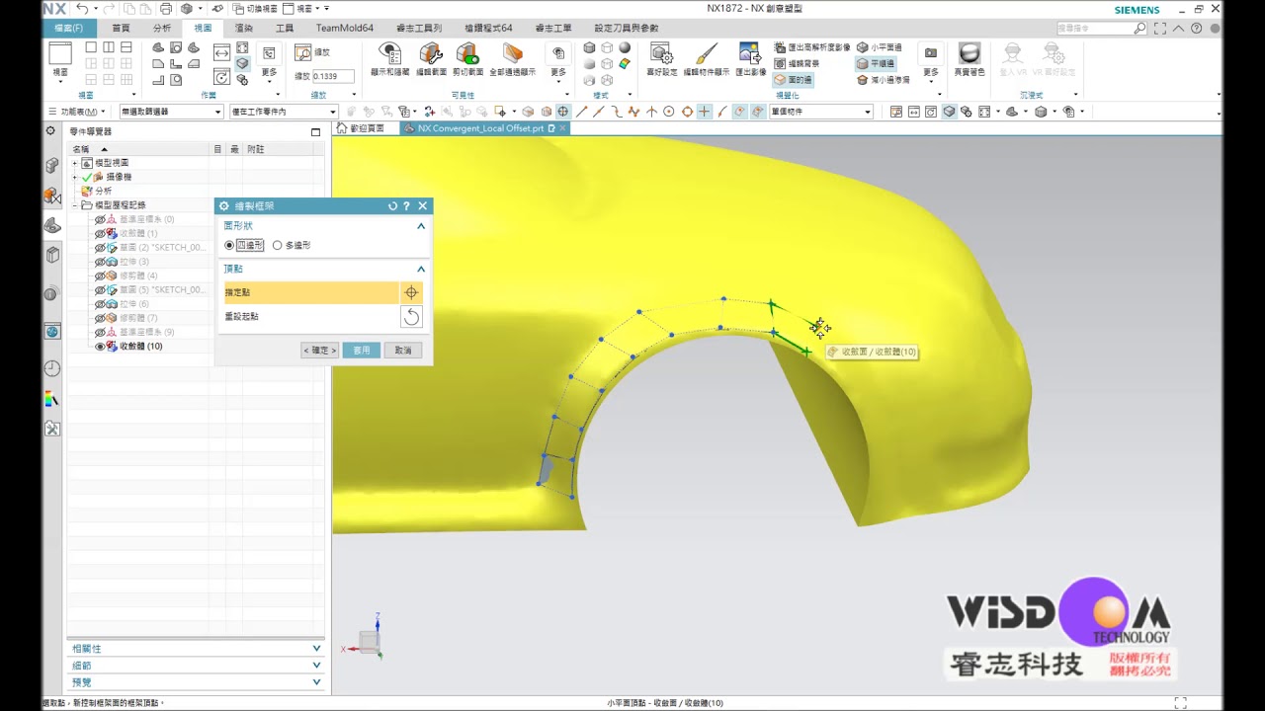The width and height of the screenshot is (1265, 711).
Task: Click the 縮放 zoom magnifier icon
Action: [303, 52]
